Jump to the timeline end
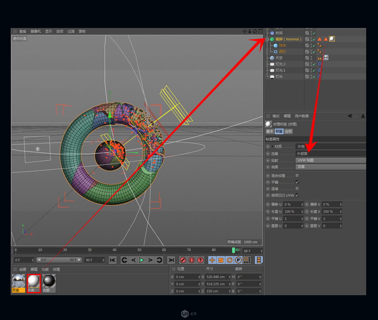378x320 pixels. pyautogui.click(x=171, y=260)
